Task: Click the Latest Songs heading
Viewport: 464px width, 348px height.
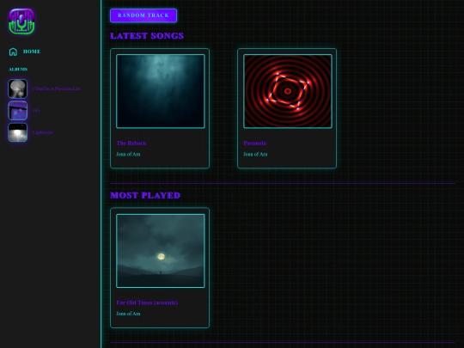Action: click(x=147, y=36)
